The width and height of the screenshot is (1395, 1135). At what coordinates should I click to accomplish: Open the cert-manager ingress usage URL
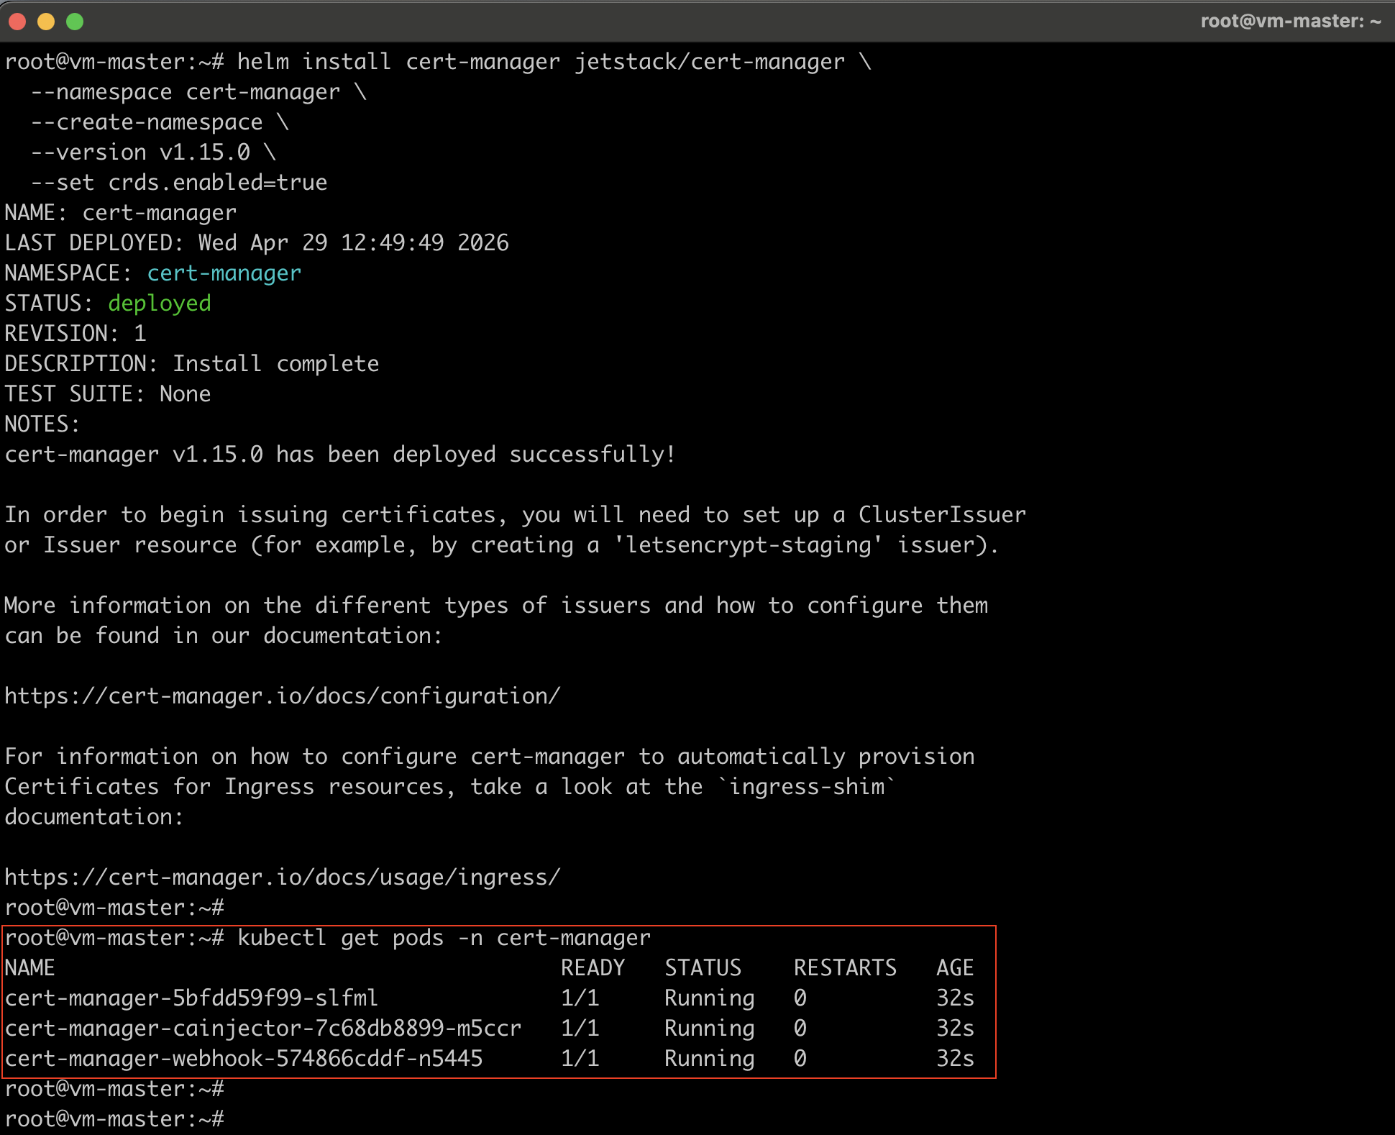(282, 878)
